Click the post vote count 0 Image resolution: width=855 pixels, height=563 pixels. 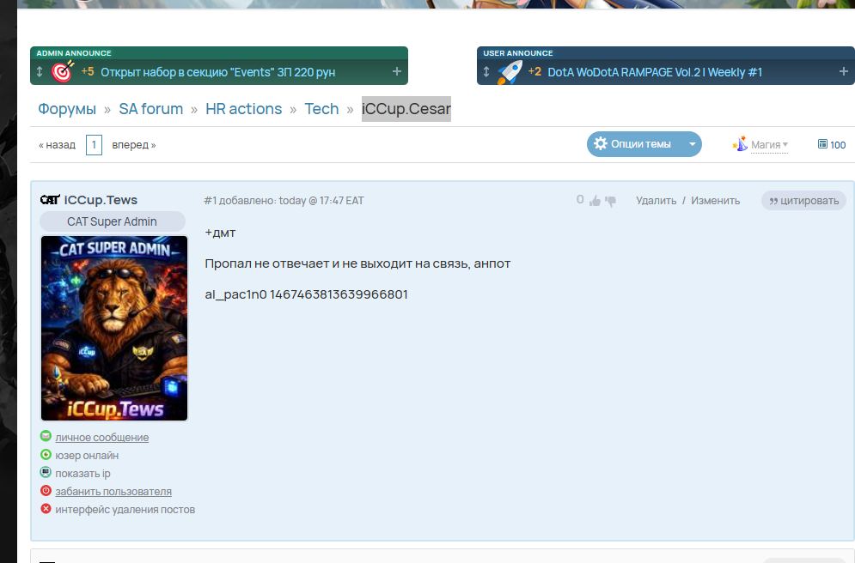coord(580,200)
